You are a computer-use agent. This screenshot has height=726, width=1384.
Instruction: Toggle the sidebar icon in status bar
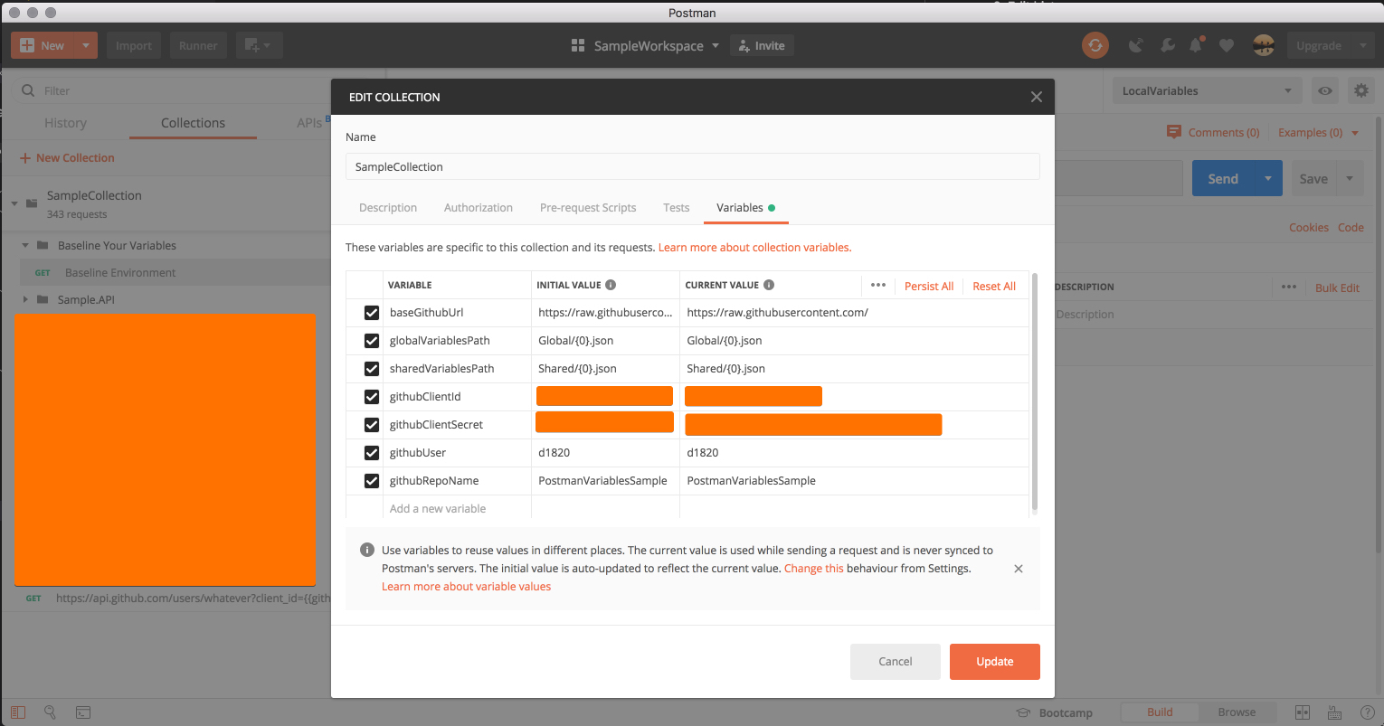[x=18, y=712]
